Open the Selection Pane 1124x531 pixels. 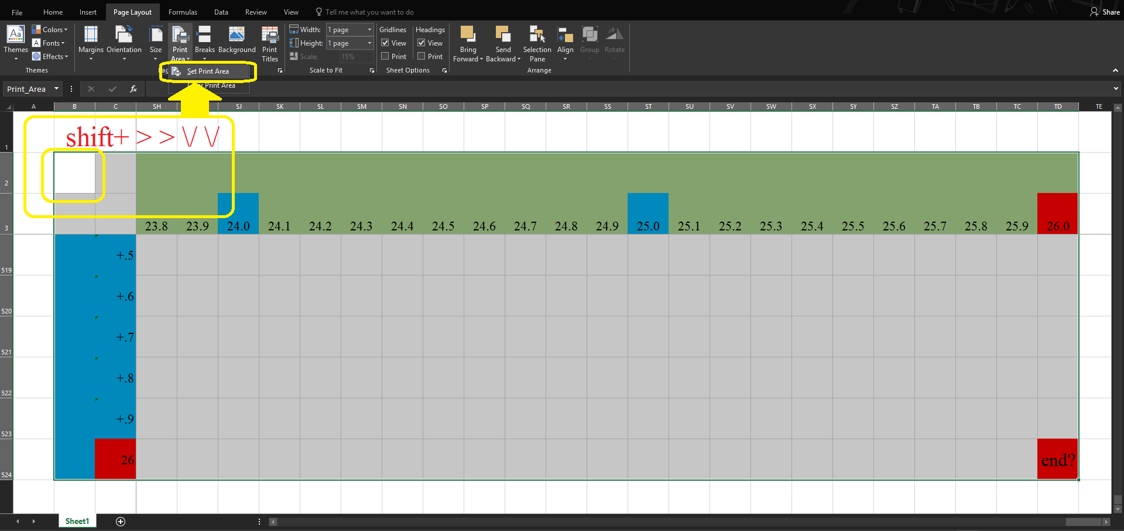(537, 43)
